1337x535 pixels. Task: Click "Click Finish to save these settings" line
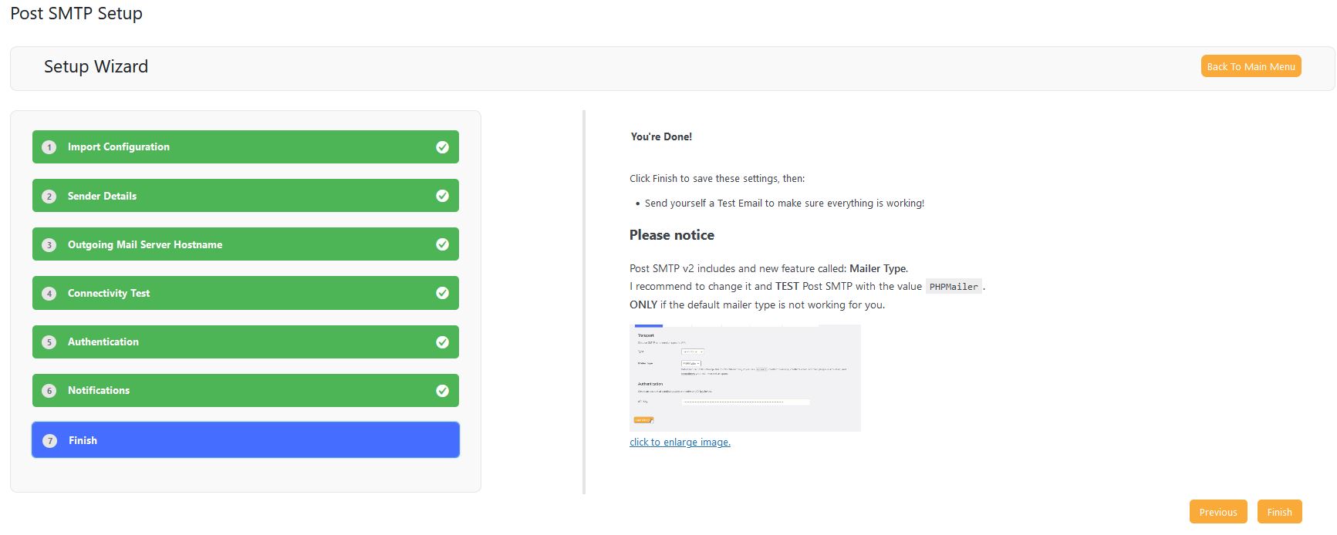[717, 179]
